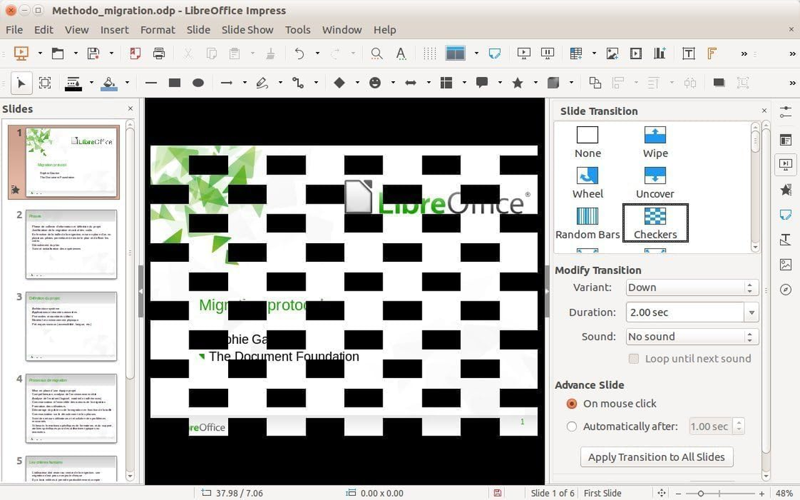
Task: Insert a table using the toolbar icon
Action: click(574, 53)
